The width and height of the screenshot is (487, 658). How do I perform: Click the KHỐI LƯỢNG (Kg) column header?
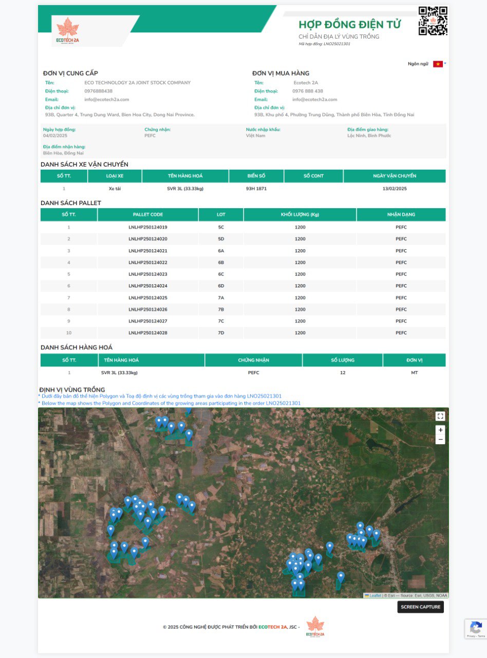299,214
